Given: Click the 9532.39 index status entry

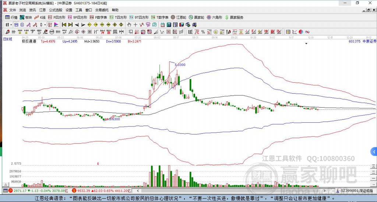Looking at the screenshot, I should click(x=101, y=191).
